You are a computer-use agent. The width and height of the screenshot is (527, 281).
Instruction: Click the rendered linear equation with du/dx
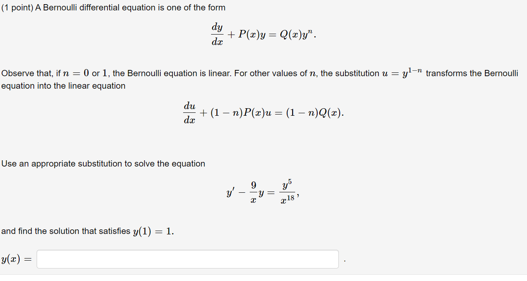pos(263,112)
